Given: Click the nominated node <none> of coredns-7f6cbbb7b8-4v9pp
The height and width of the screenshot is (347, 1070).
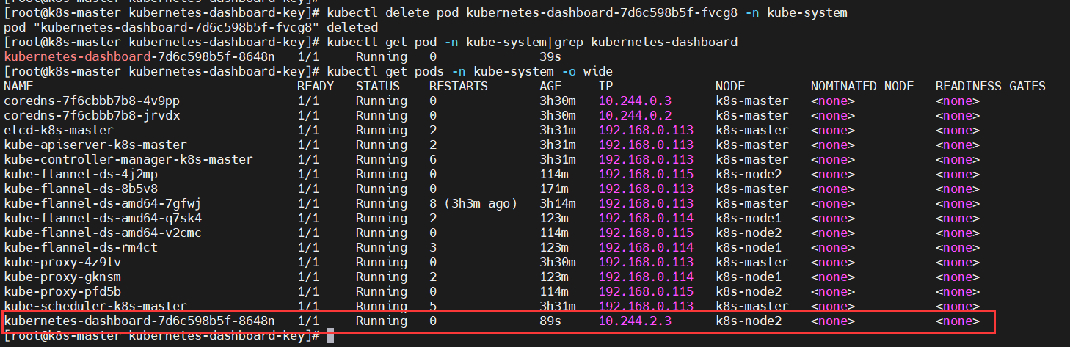Looking at the screenshot, I should click(833, 101).
